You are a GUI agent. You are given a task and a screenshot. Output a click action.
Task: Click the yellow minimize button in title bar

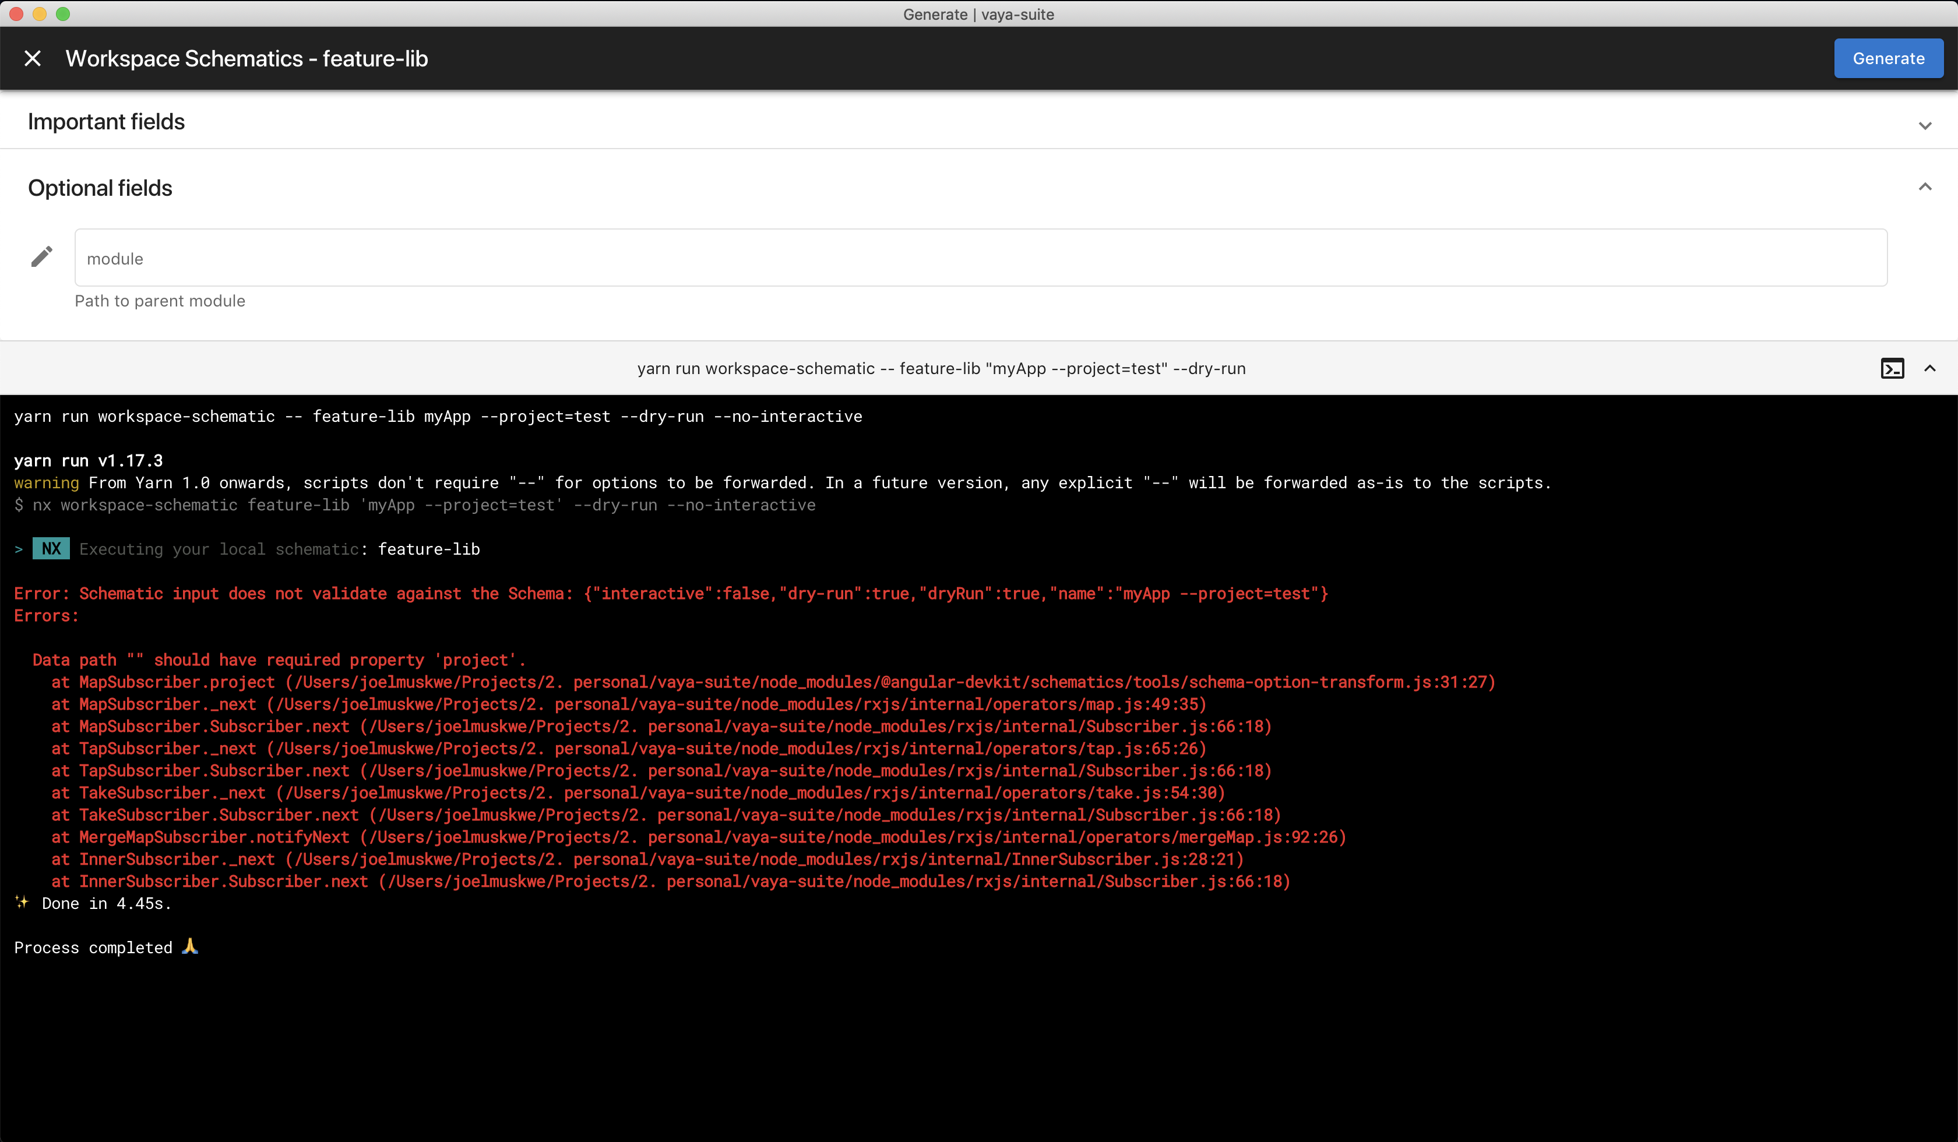[40, 13]
